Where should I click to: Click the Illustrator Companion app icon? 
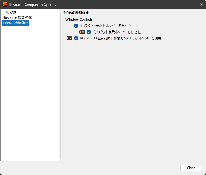coord(5,4)
